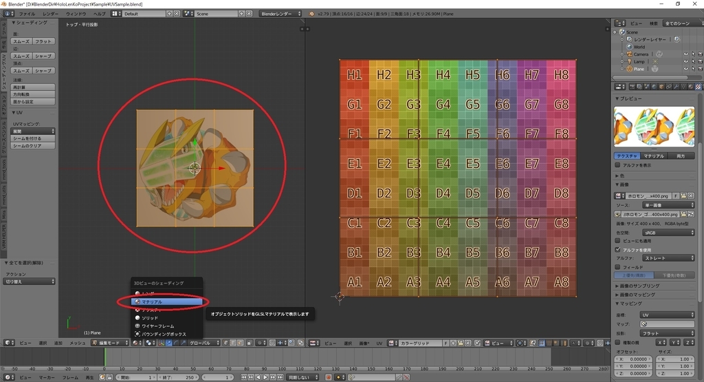
Task: Click the pin image icon in UV editor
Action: click(x=478, y=343)
